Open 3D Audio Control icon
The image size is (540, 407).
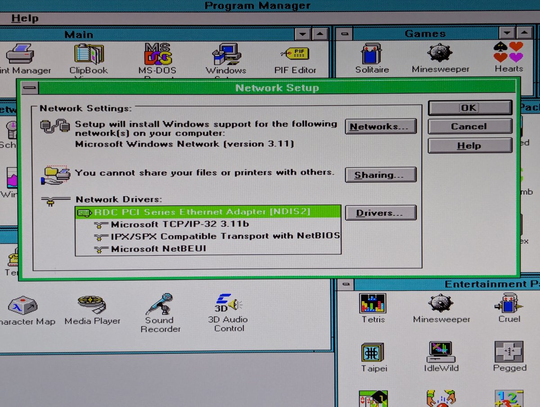click(x=228, y=303)
